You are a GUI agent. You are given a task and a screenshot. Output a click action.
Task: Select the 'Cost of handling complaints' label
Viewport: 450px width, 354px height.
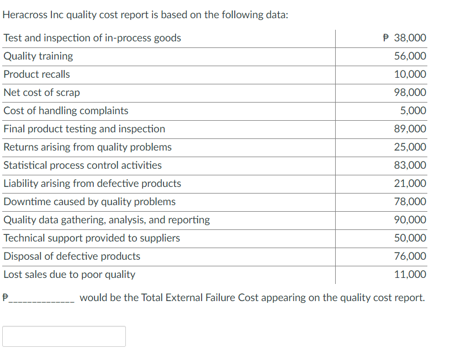[x=66, y=111]
